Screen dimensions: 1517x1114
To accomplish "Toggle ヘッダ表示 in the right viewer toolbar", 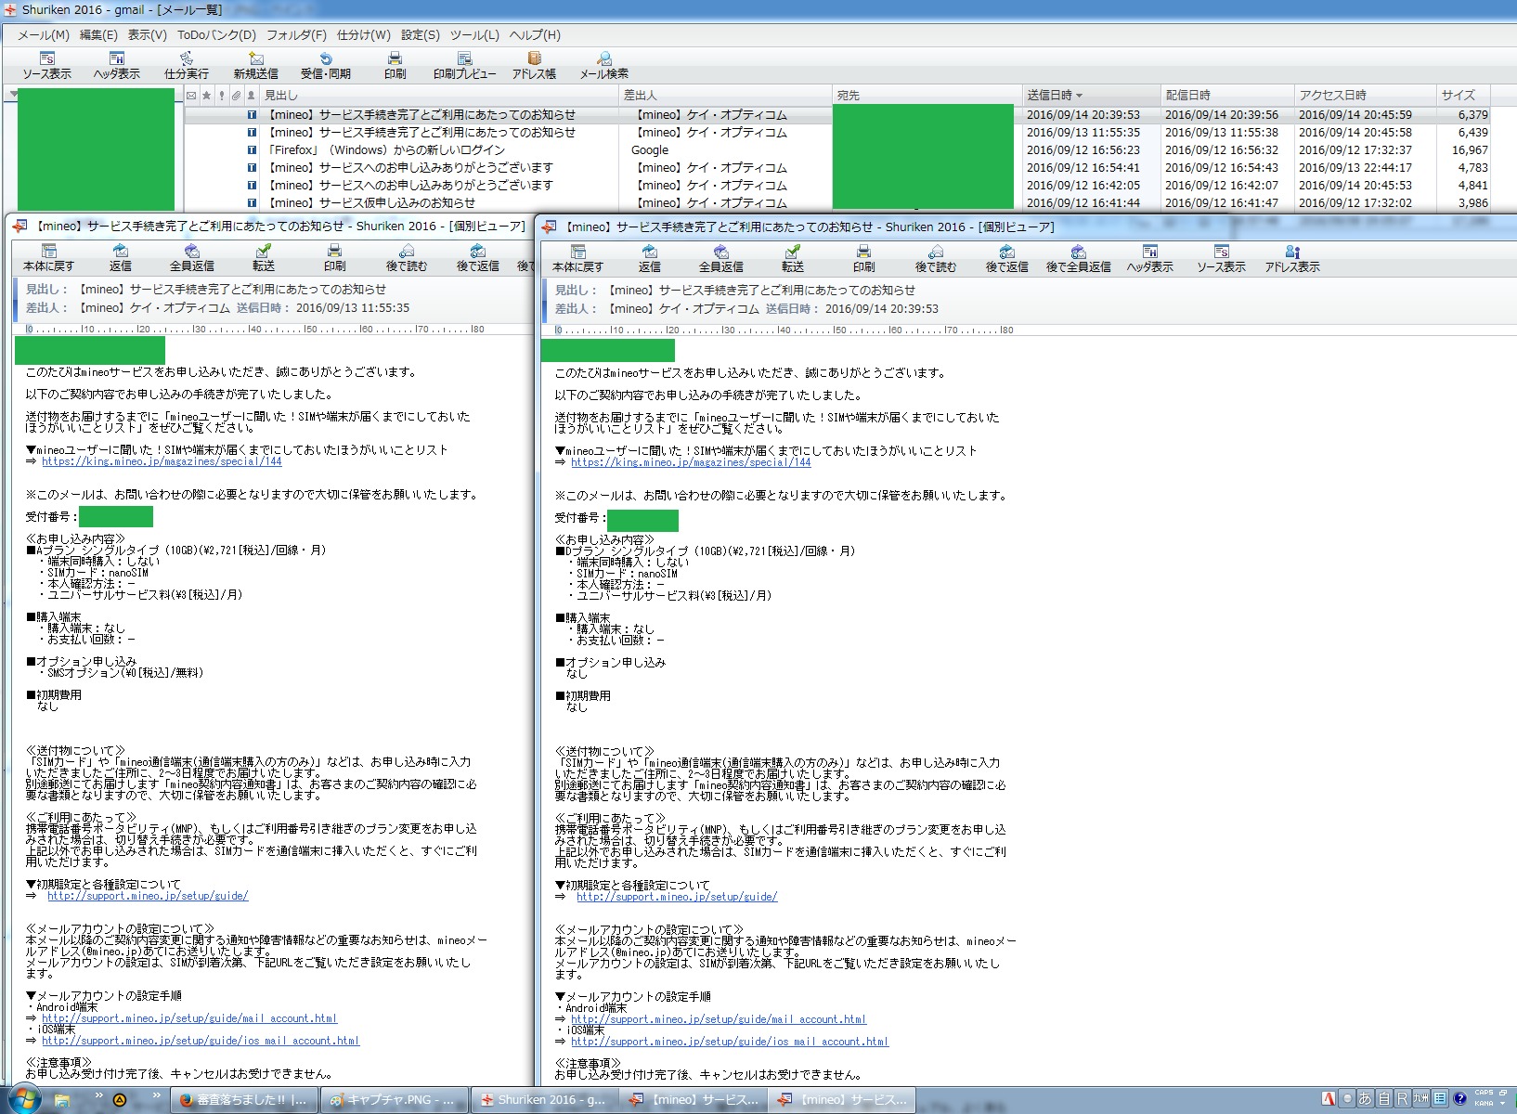I will point(1149,258).
